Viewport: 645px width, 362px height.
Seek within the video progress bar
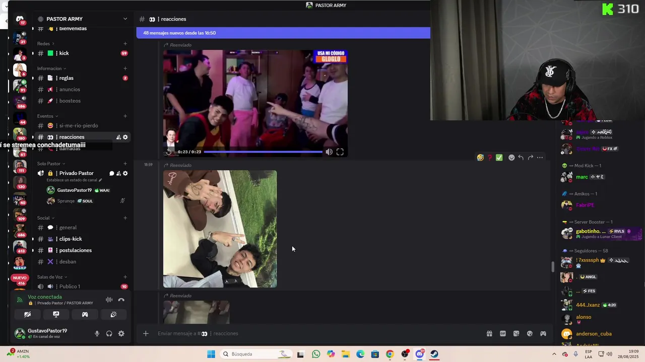(x=263, y=152)
